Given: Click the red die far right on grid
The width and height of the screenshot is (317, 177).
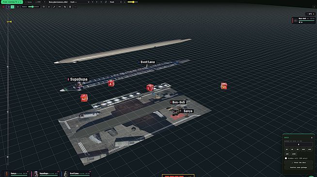Looking at the screenshot, I should [x=224, y=86].
